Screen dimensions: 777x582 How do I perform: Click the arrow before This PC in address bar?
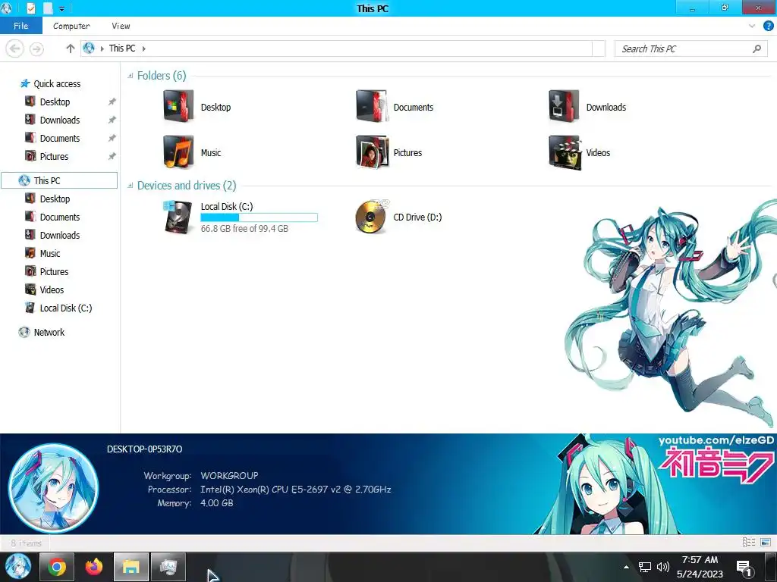tap(102, 48)
